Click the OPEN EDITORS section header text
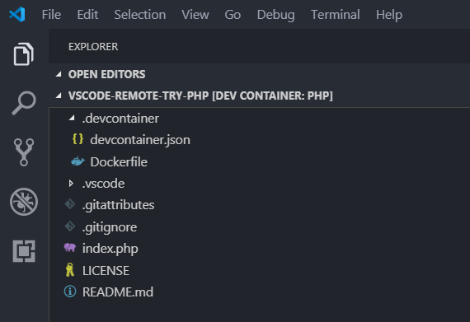470x322 pixels. (106, 74)
